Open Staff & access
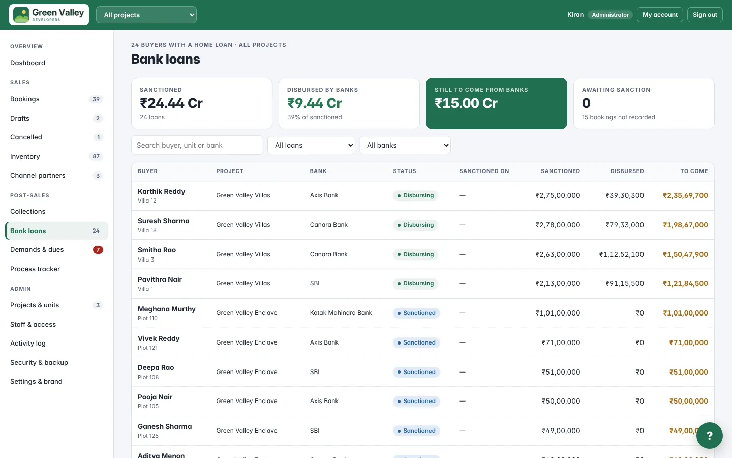732x458 pixels. pos(56,324)
